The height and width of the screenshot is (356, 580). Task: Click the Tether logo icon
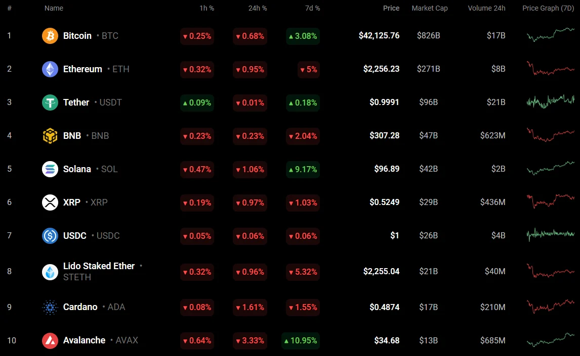click(x=50, y=103)
